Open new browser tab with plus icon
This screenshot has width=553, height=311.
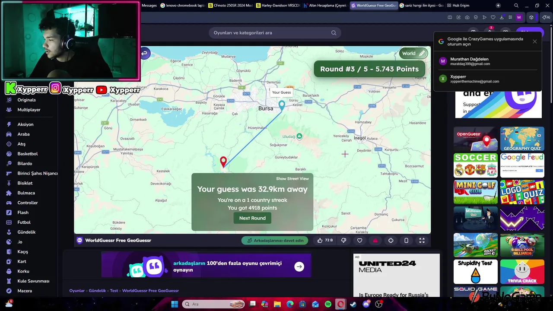[498, 6]
